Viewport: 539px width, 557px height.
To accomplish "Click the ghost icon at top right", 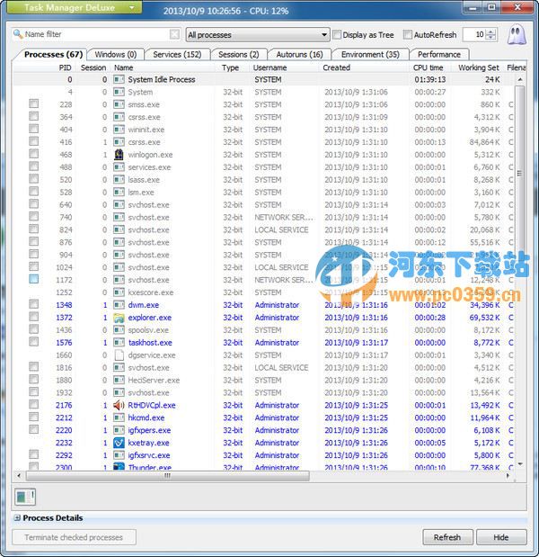I will pyautogui.click(x=517, y=35).
